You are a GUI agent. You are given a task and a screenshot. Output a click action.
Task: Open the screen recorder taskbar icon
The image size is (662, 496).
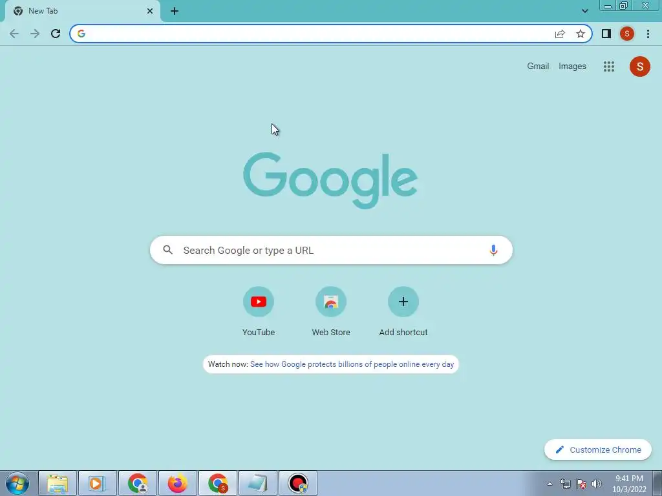tap(297, 483)
